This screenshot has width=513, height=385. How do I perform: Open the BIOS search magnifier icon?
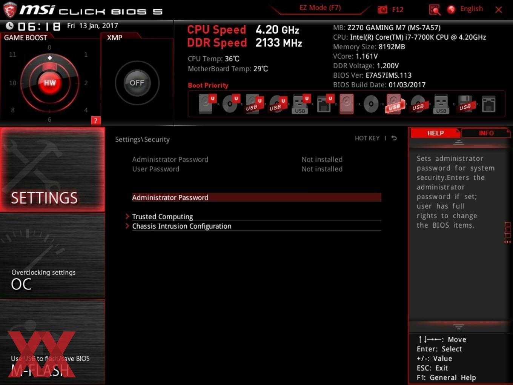tap(435, 9)
